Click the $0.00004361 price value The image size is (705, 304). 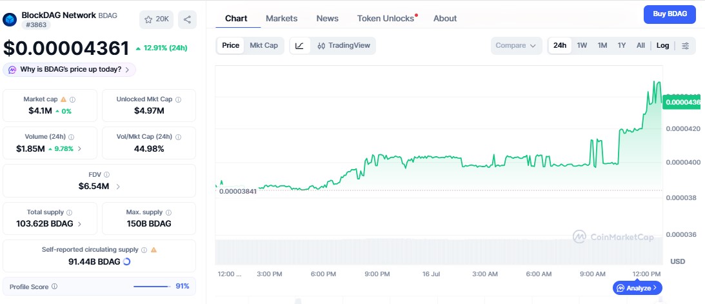pos(66,48)
